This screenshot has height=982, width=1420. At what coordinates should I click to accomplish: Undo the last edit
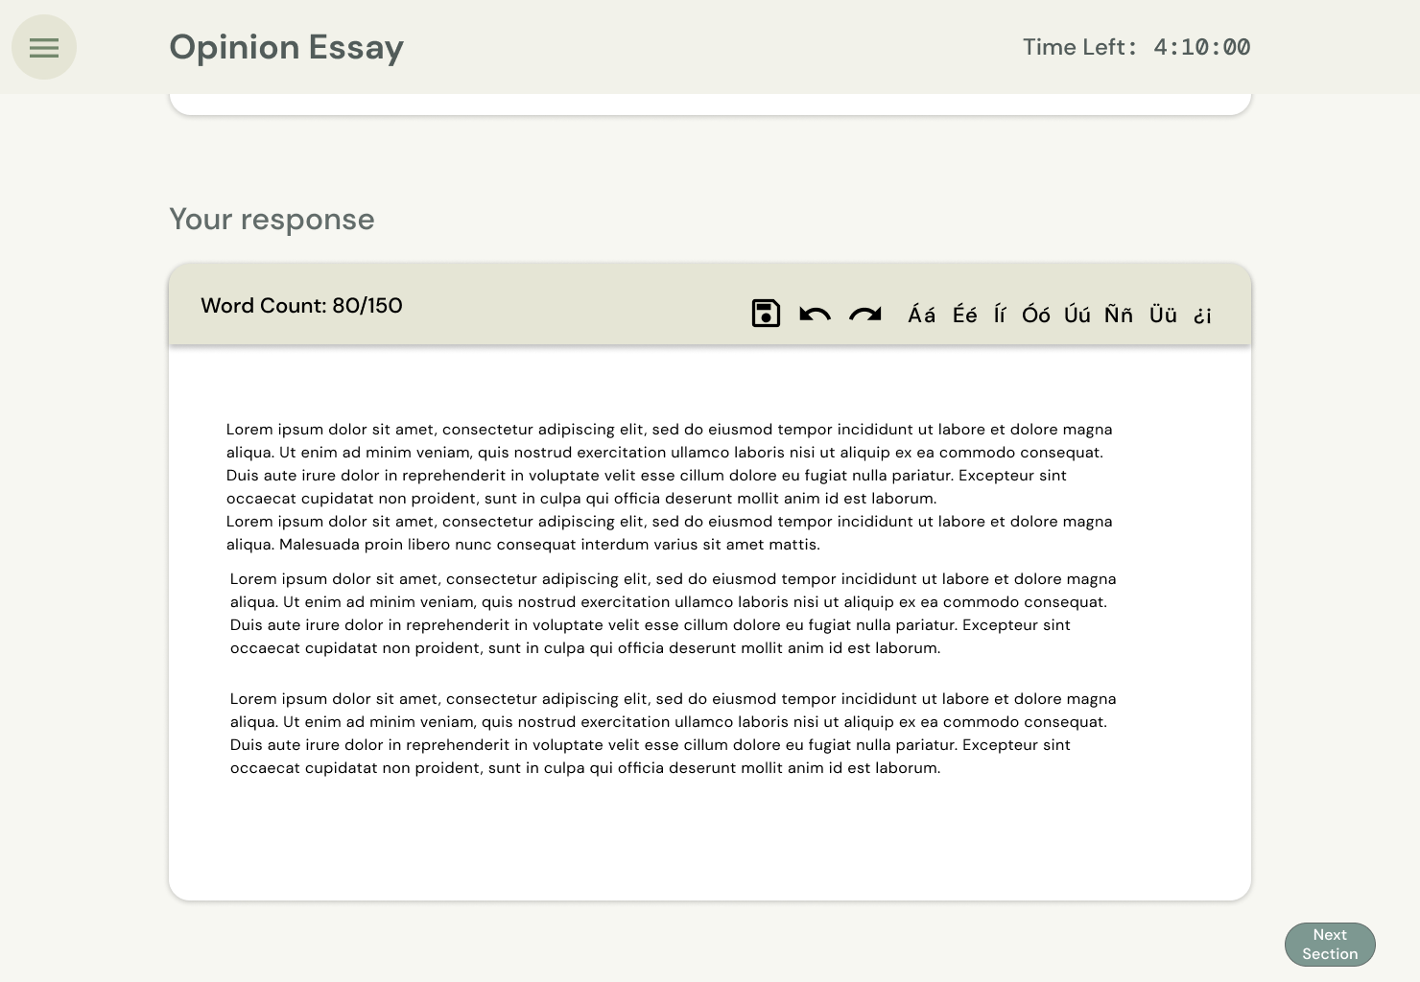tap(815, 314)
